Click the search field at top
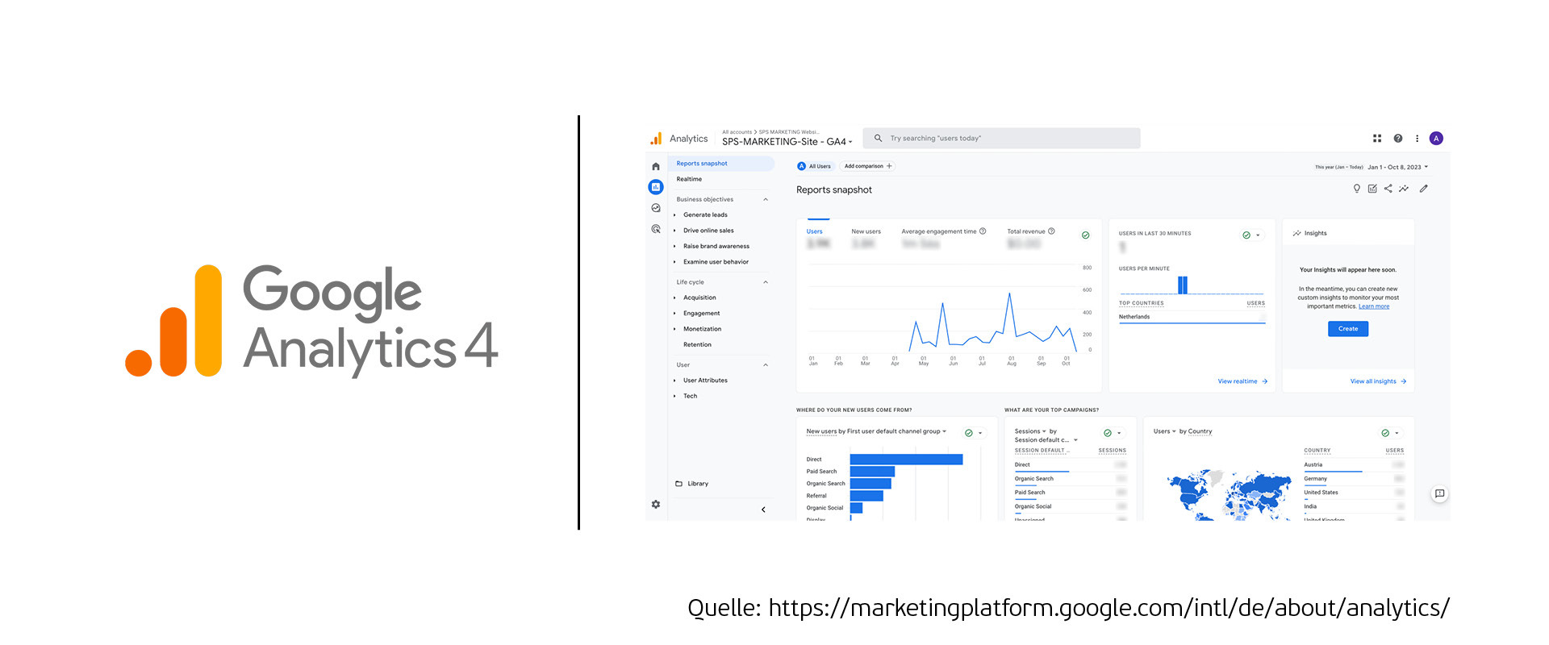1549x645 pixels. click(1001, 139)
